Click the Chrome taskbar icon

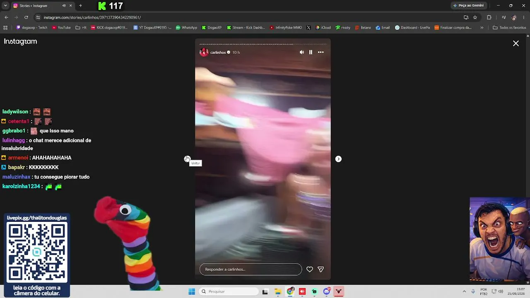coord(290,291)
